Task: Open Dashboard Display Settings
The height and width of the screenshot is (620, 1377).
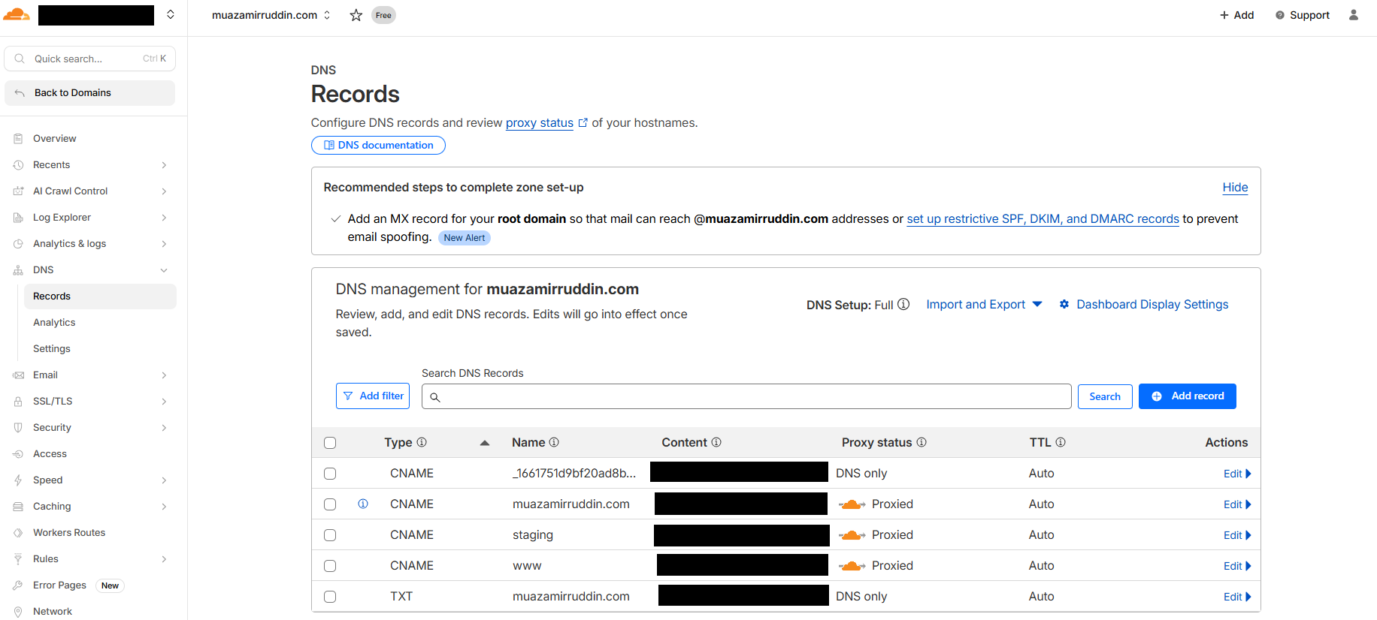Action: click(x=1144, y=304)
